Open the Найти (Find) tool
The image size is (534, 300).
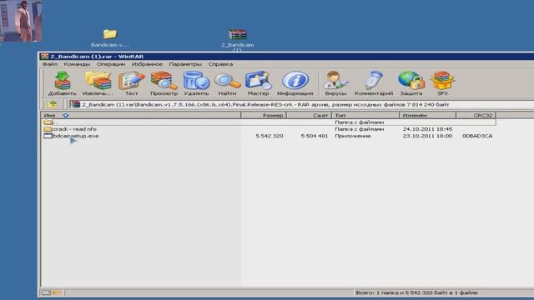[227, 83]
